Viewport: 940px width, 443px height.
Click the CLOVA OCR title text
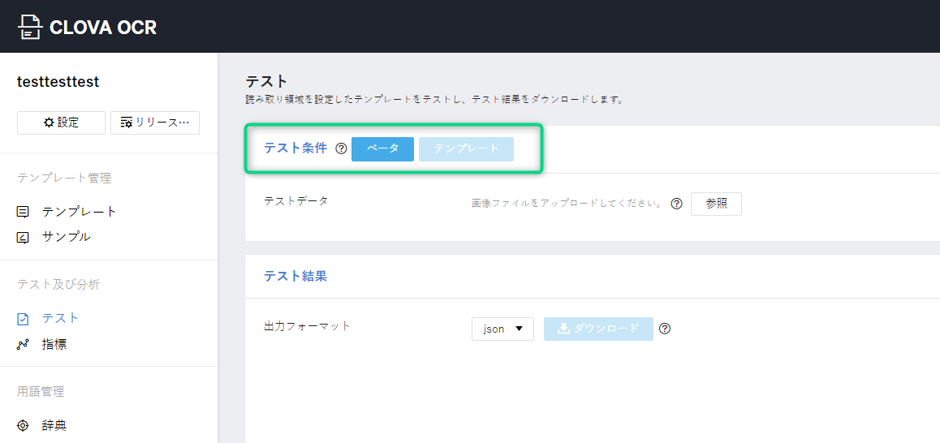103,28
